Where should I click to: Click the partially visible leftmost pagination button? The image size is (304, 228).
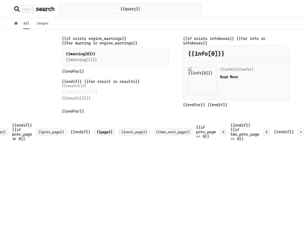(3, 132)
